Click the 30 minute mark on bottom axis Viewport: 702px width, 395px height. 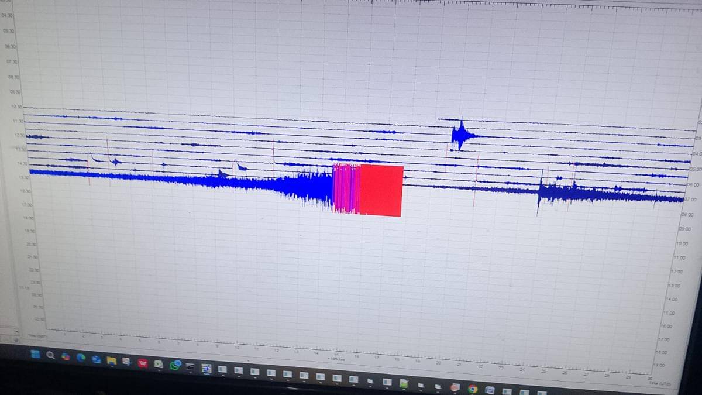650,378
